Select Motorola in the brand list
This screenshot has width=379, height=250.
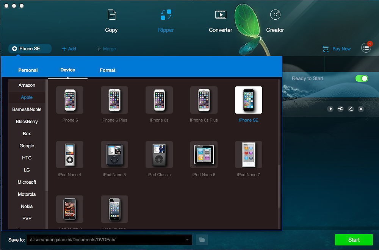click(27, 194)
